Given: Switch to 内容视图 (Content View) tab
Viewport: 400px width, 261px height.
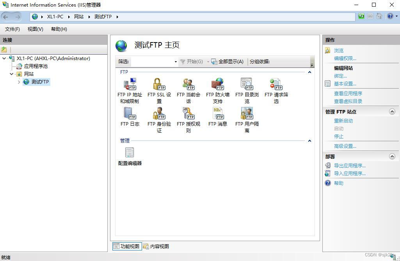Looking at the screenshot, I should pos(156,246).
